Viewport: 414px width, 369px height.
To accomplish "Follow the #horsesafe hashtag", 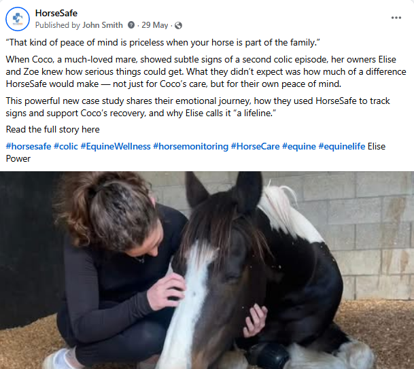I will coord(29,146).
